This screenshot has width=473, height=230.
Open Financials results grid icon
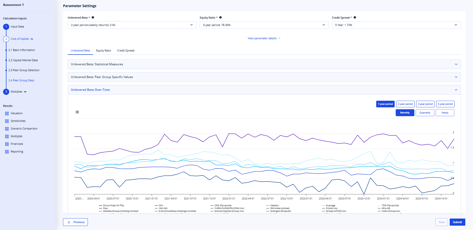tap(7, 144)
